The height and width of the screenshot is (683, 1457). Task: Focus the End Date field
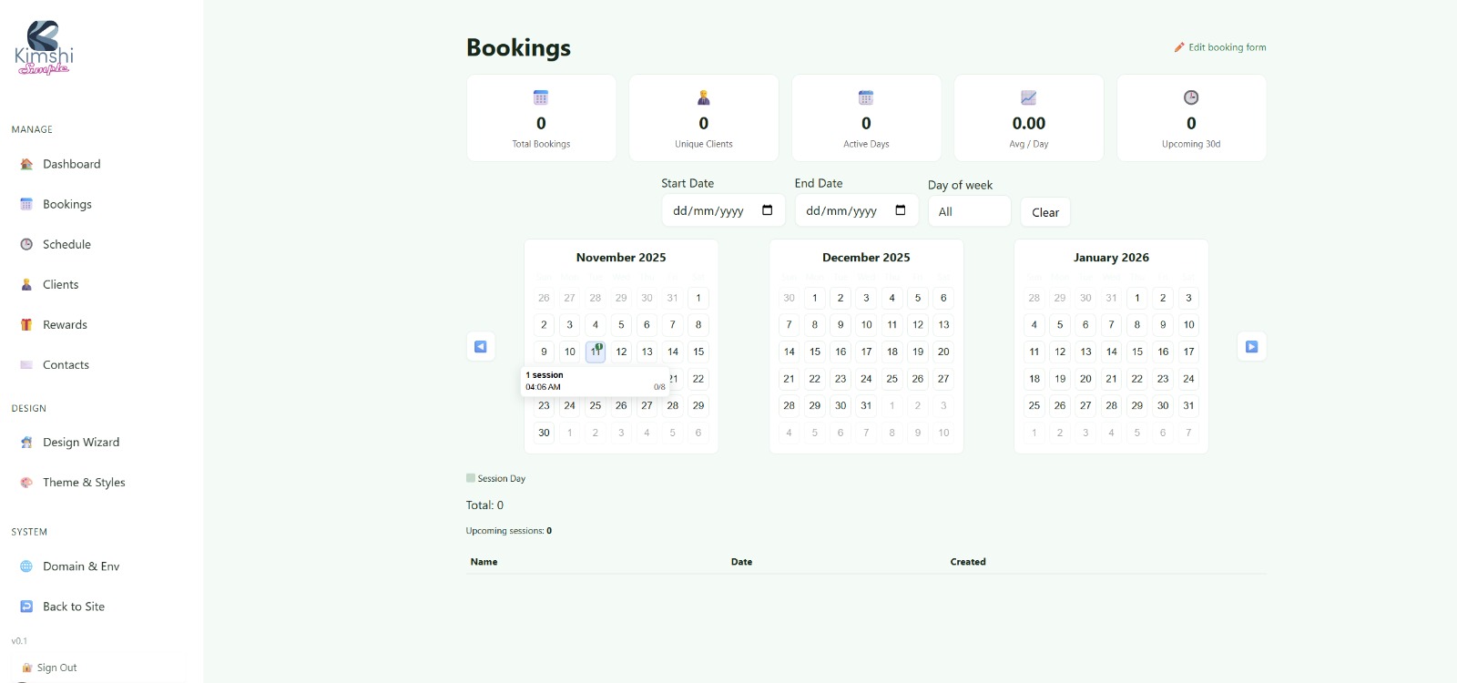[857, 210]
